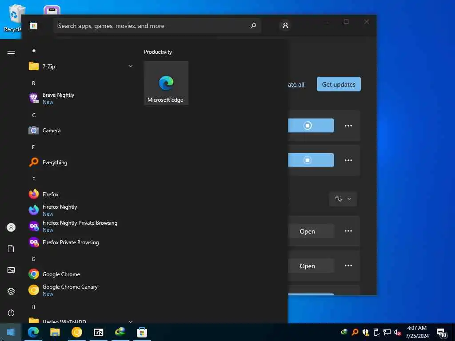Screen dimensions: 455x341
Task: Click the C letter header in the app list
Action: coord(34,115)
